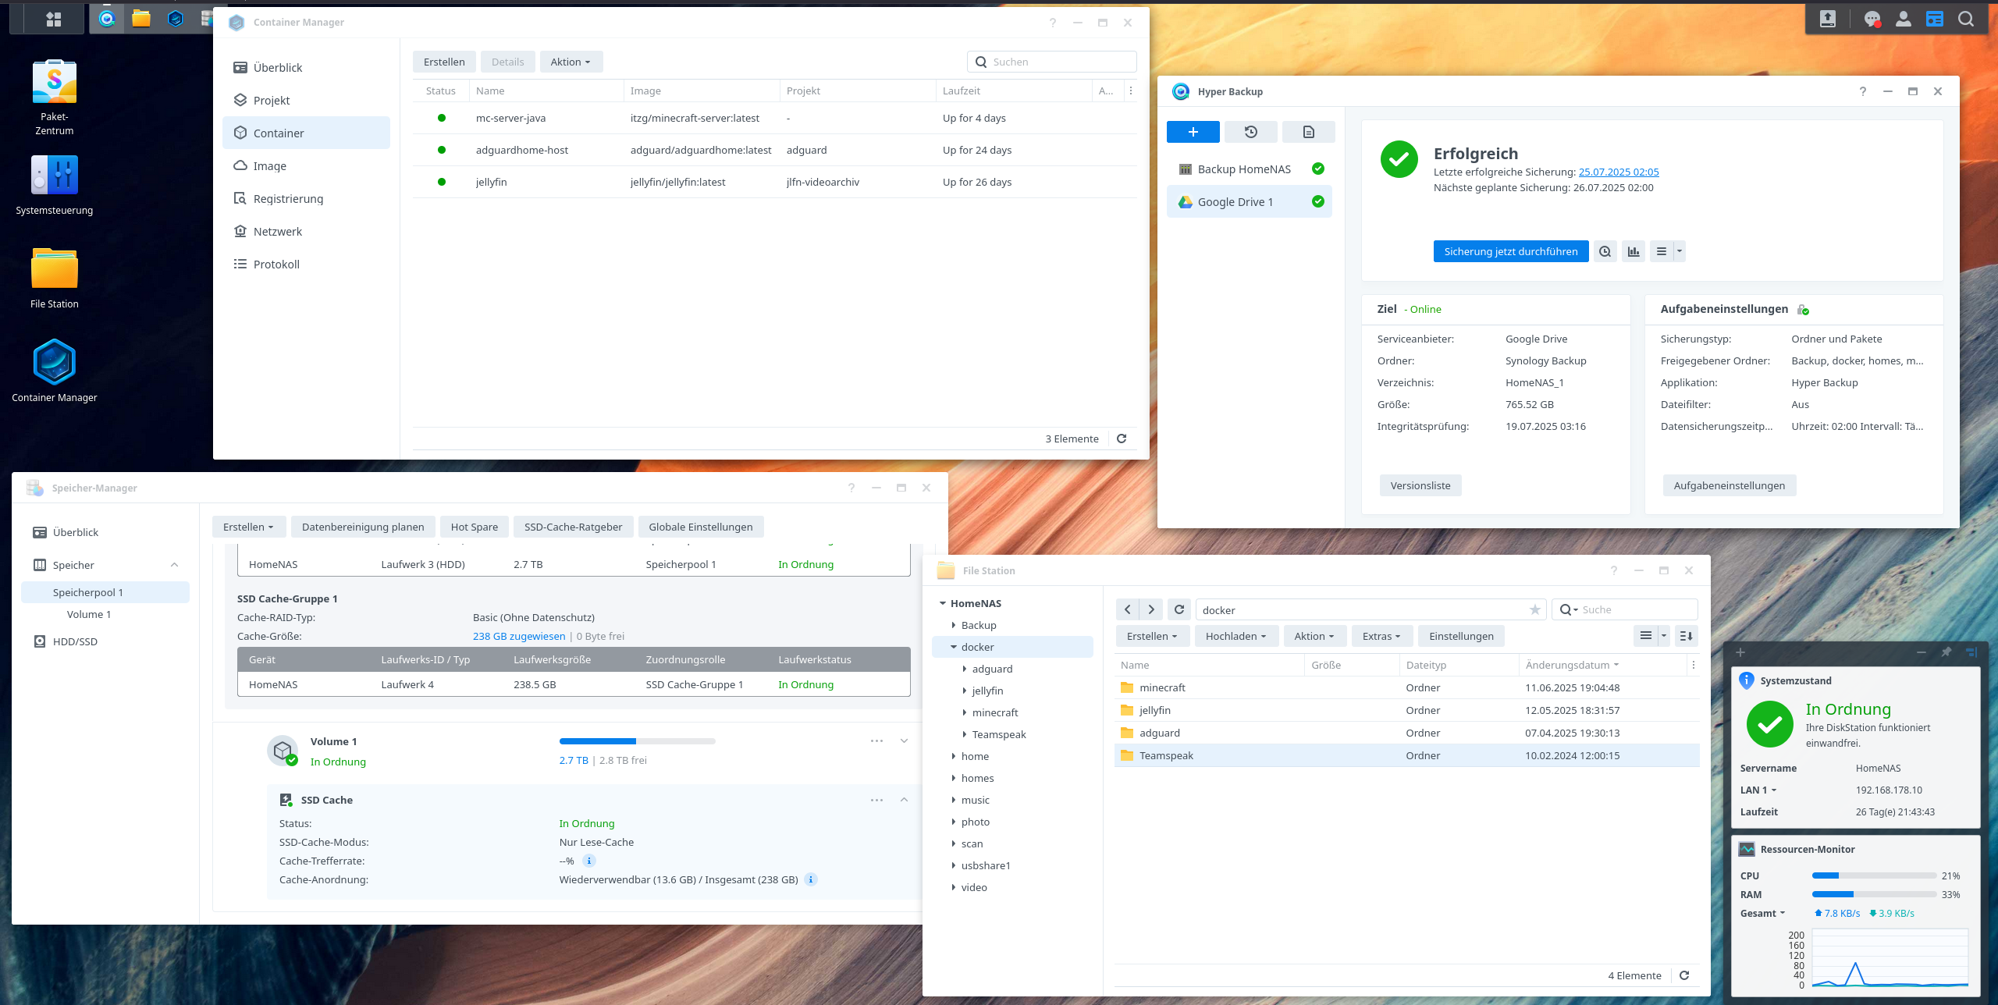Screen dimensions: 1998x1005
Task: Click Sicherung jetzt durchführen button
Action: coord(1510,251)
